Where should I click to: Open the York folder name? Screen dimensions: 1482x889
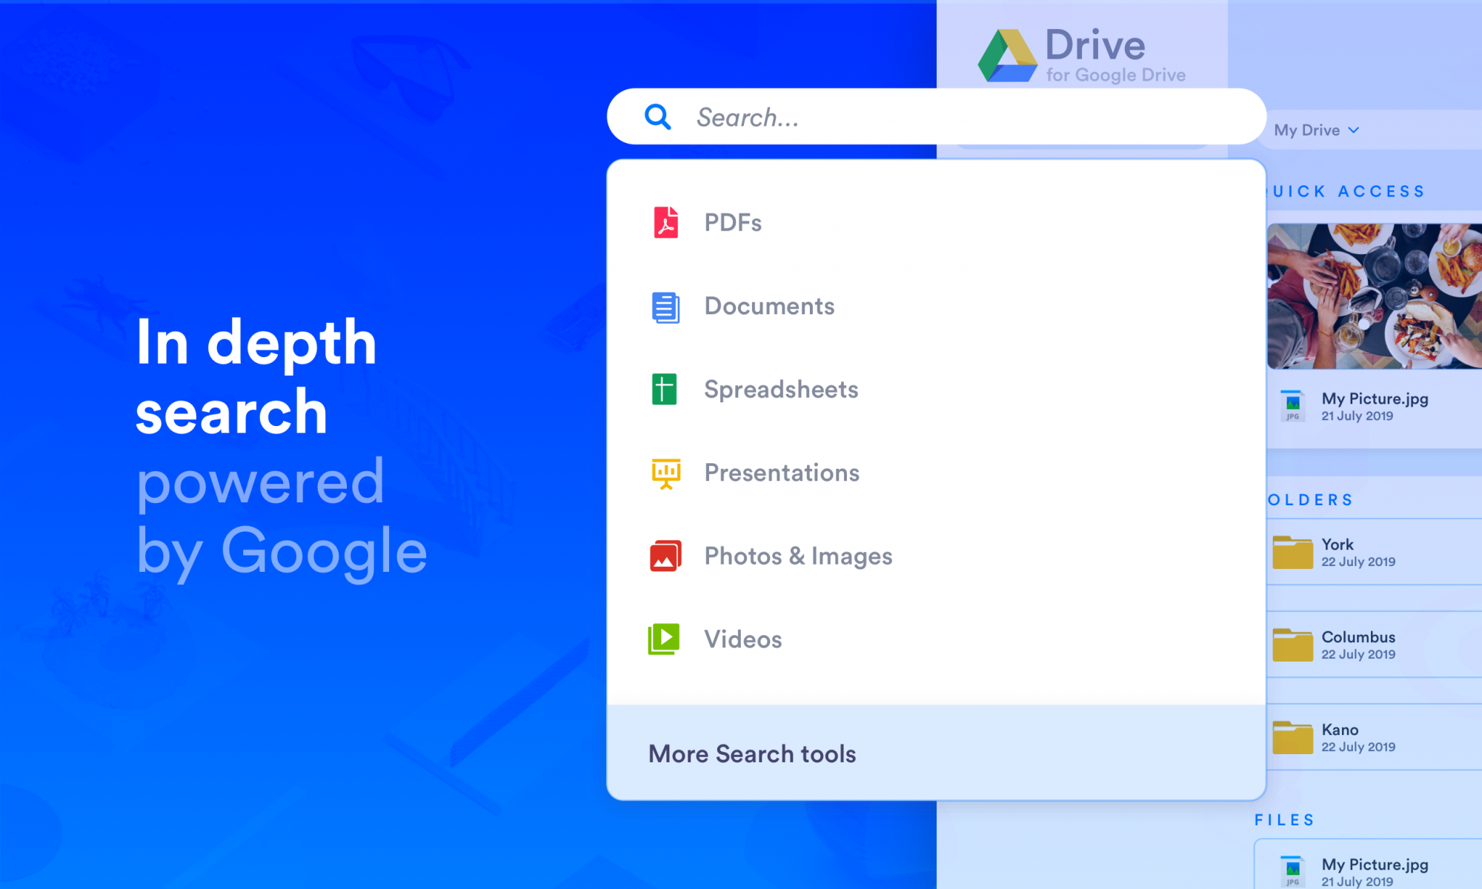tap(1338, 545)
